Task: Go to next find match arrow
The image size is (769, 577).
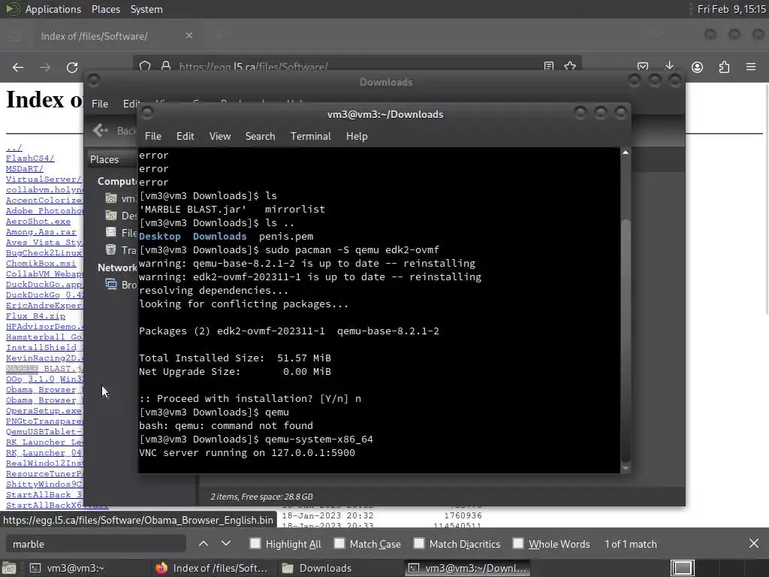Action: [225, 544]
